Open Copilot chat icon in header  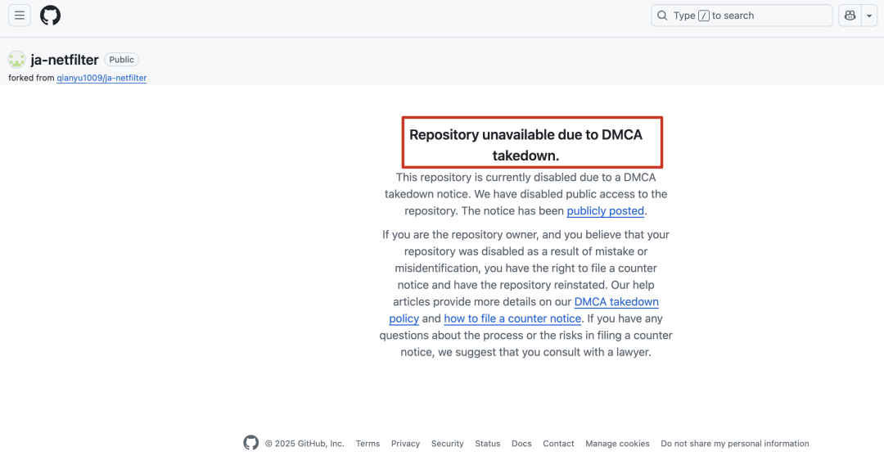(850, 16)
